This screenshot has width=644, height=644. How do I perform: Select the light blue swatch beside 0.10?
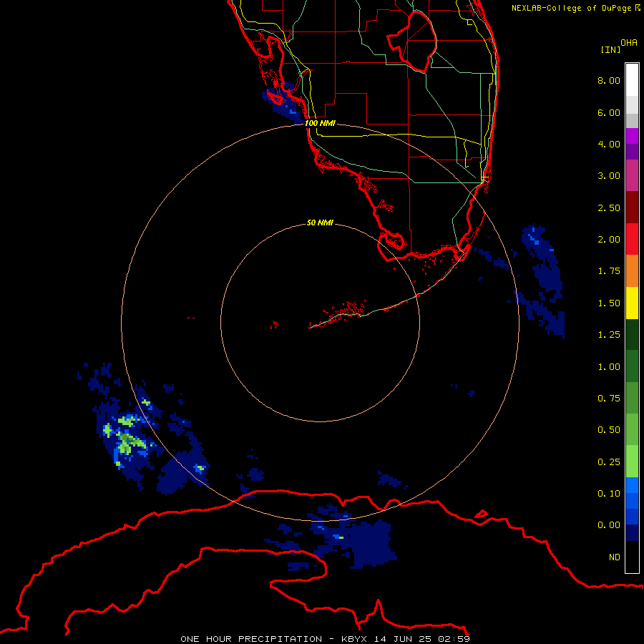point(632,485)
